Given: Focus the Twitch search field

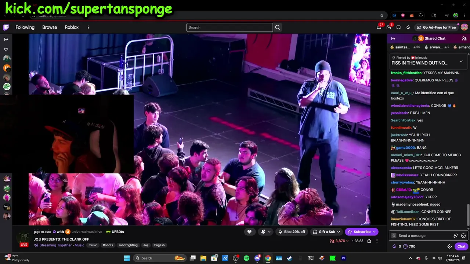Looking at the screenshot, I should click(x=229, y=27).
